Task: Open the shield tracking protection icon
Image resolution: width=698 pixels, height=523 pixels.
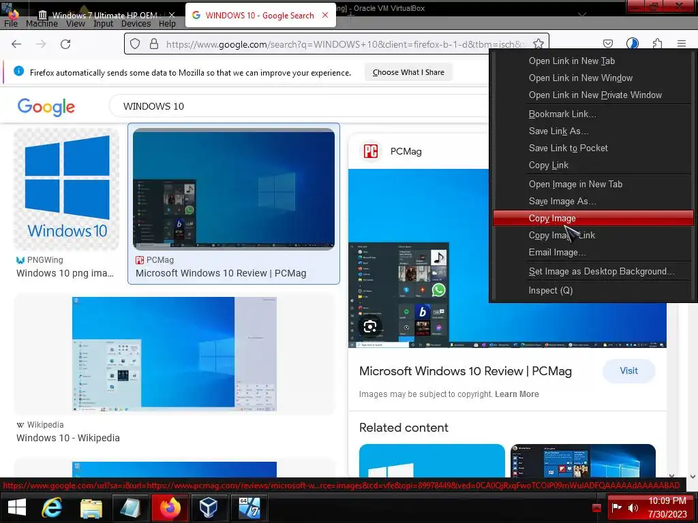Action: click(x=135, y=44)
